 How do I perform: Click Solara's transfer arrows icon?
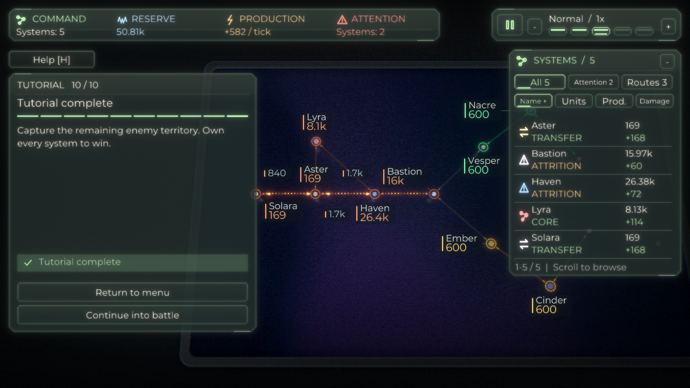point(523,244)
